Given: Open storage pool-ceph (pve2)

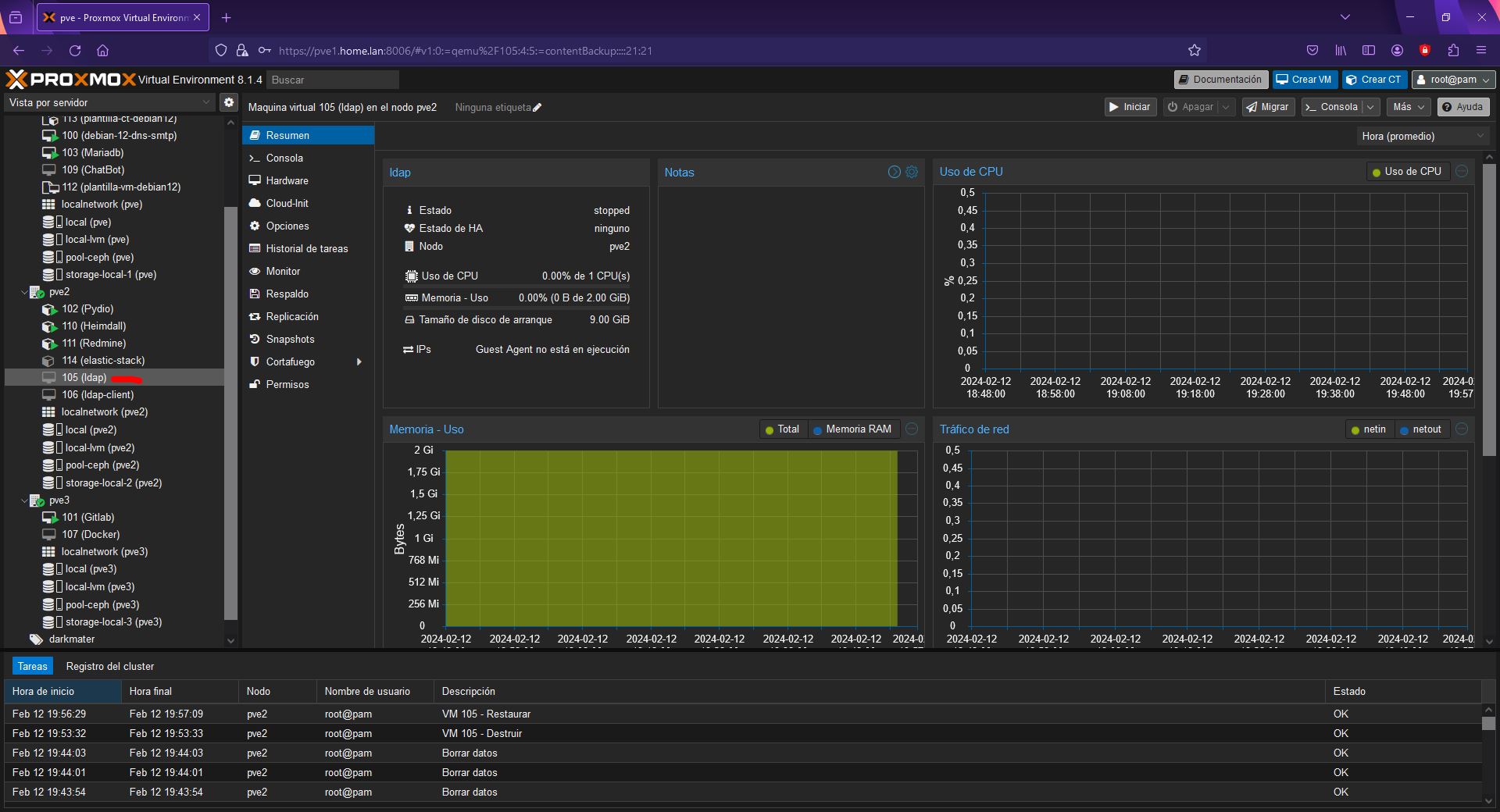Looking at the screenshot, I should (x=102, y=465).
